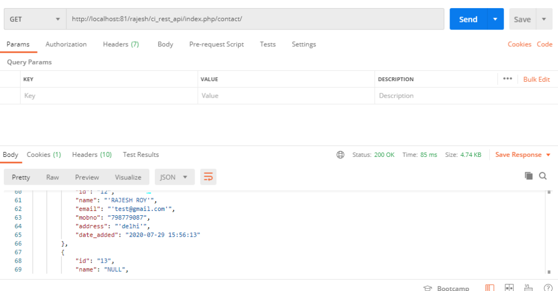
Task: Click the address value 'delhi'
Action: 132,226
